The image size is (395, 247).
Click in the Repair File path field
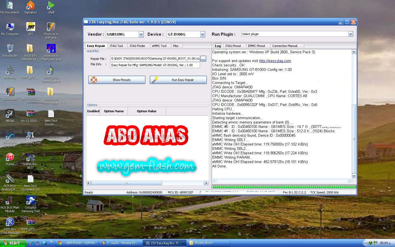pyautogui.click(x=155, y=58)
